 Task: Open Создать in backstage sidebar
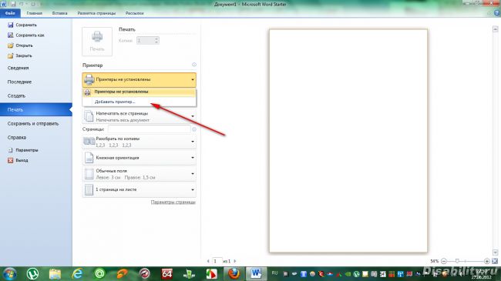click(x=17, y=95)
